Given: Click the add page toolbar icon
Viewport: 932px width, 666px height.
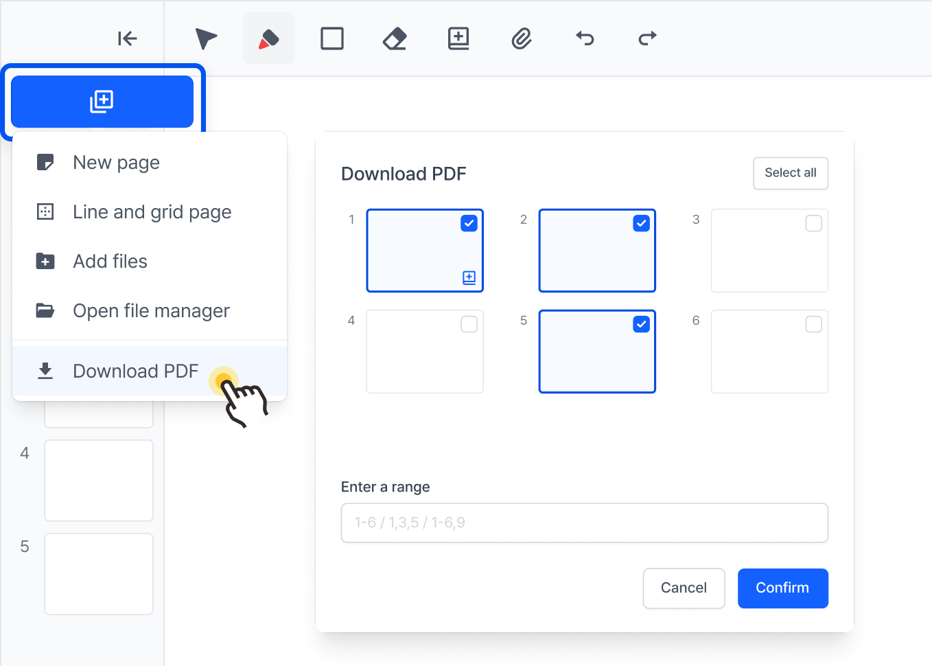Looking at the screenshot, I should tap(458, 38).
